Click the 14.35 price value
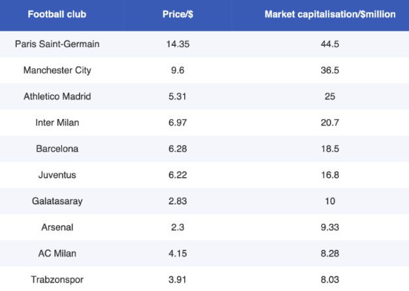The height and width of the screenshot is (291, 409). (x=176, y=44)
